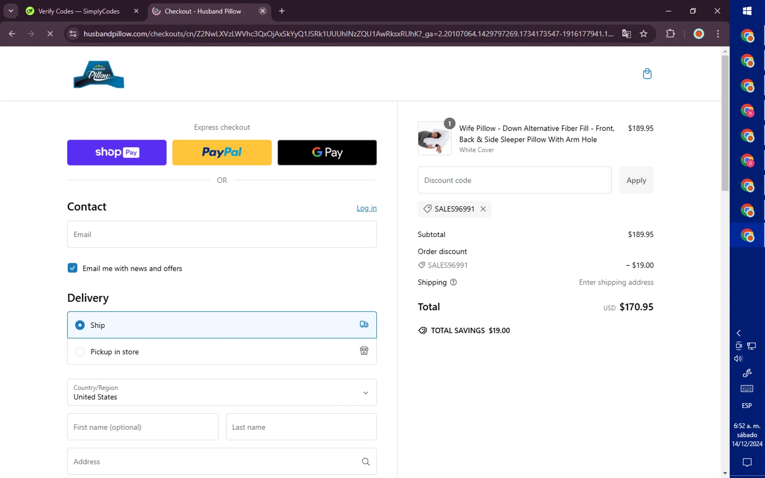
Task: Click the store icon in Pickup row
Action: pyautogui.click(x=364, y=351)
